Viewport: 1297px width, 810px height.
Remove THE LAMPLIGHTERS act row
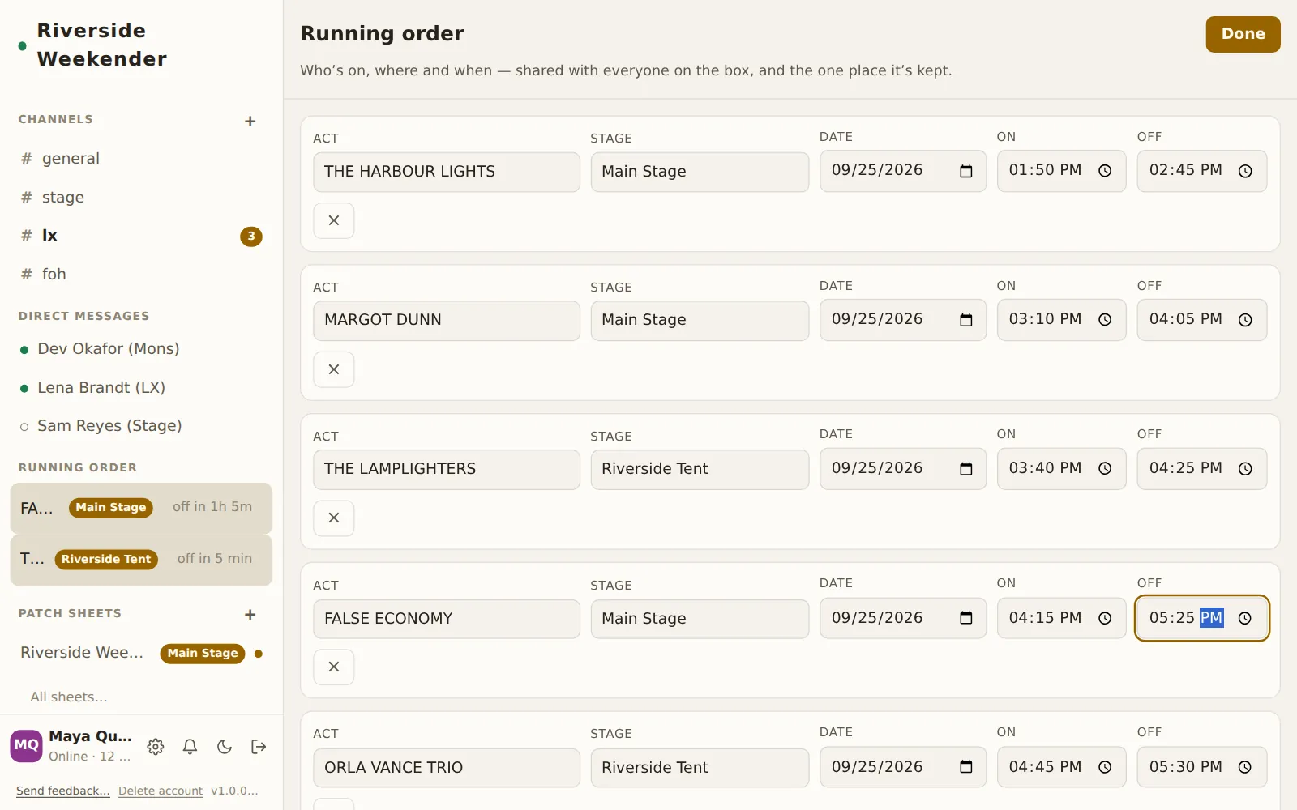click(334, 518)
